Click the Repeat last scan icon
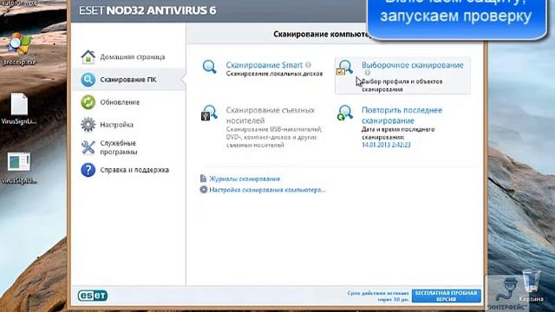555x312 pixels. point(344,113)
